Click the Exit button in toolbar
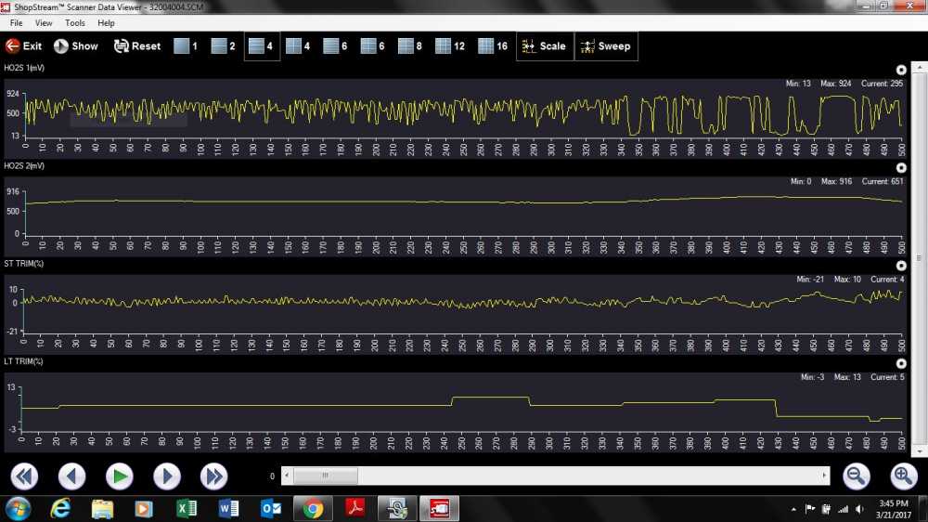Image resolution: width=928 pixels, height=522 pixels. pos(24,46)
